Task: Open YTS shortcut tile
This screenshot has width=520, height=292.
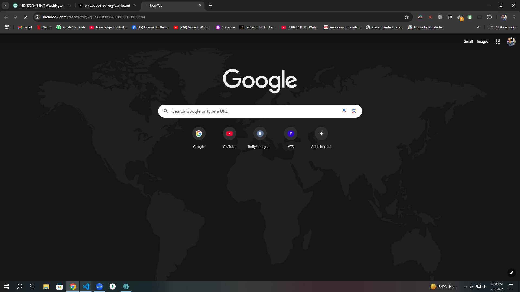Action: 291,138
